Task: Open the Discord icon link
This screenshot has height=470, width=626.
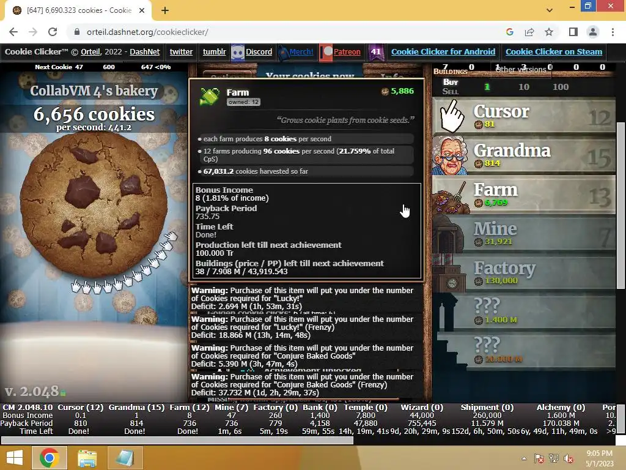Action: pos(238,52)
